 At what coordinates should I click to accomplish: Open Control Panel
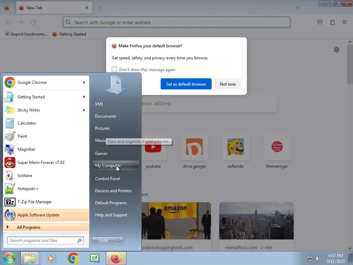[x=116, y=179]
